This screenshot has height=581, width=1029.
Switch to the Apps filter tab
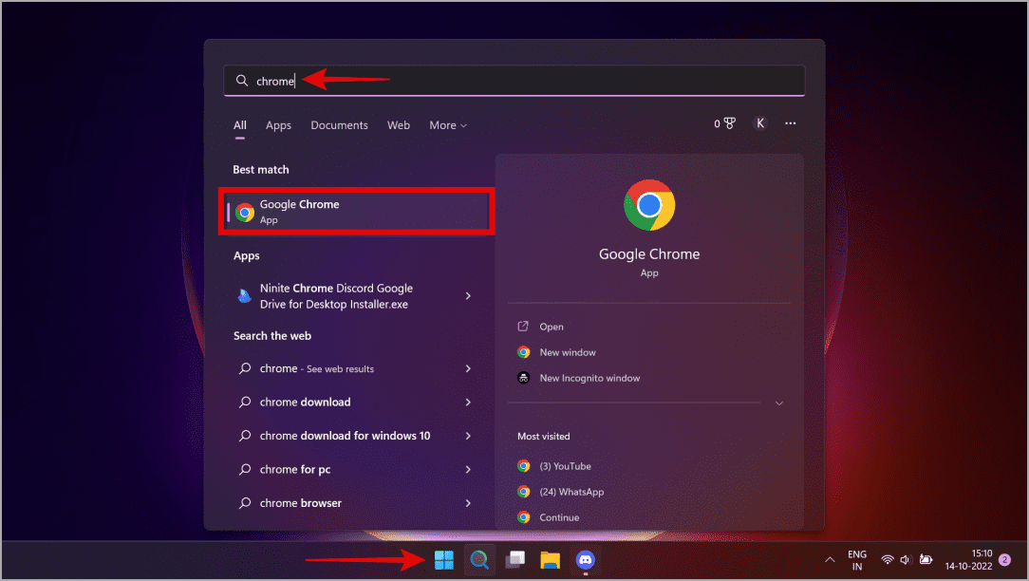pos(278,124)
